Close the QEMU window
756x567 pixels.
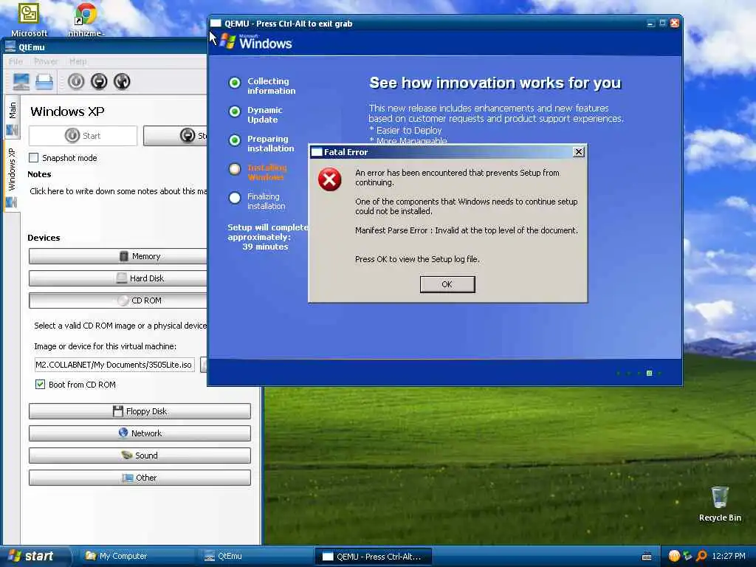click(x=675, y=23)
